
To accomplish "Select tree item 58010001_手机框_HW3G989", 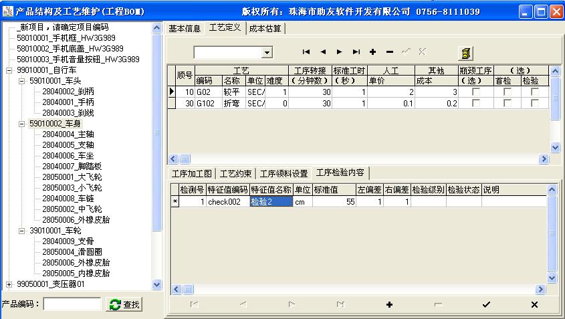I will coord(66,38).
